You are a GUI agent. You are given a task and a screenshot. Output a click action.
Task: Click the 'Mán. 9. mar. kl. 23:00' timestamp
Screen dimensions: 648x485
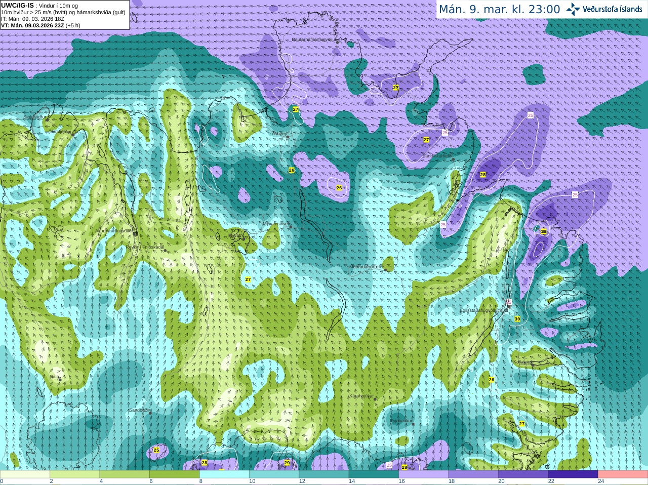[x=499, y=9]
